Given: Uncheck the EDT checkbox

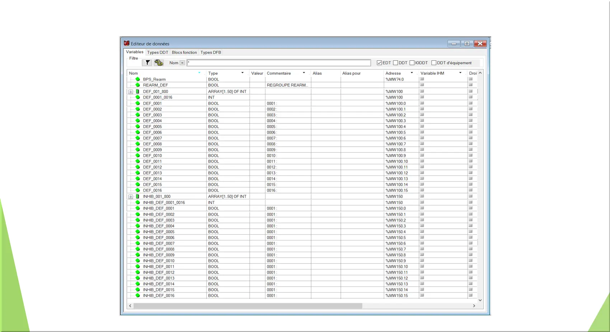Looking at the screenshot, I should point(379,63).
